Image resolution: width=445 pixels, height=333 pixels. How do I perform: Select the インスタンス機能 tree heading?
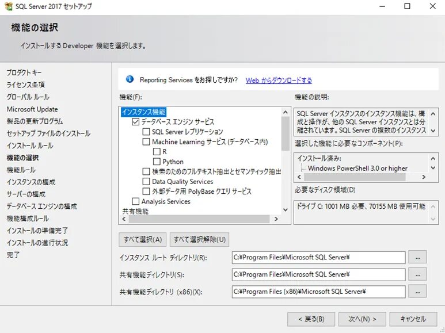[x=143, y=112]
